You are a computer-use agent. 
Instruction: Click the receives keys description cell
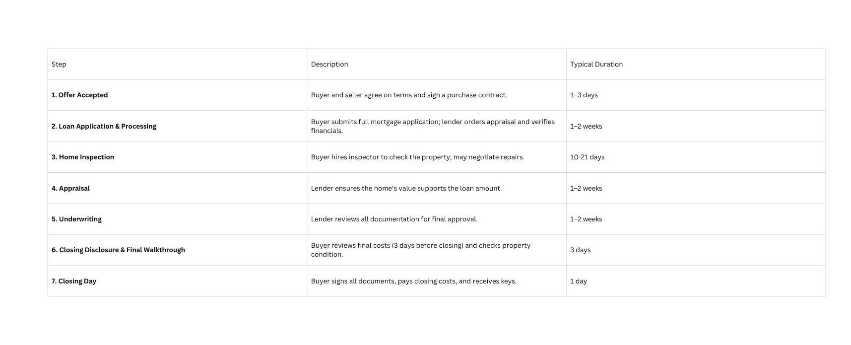pyautogui.click(x=437, y=281)
